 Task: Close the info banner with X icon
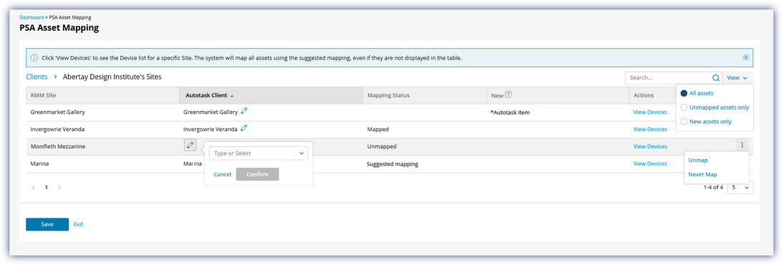[746, 57]
